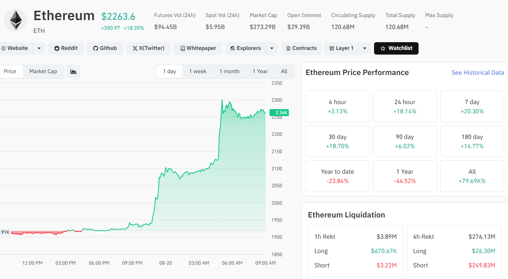Click the Ethereum diamond logo
508x279 pixels.
(15, 20)
